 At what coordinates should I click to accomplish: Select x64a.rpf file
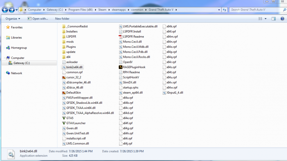[x=126, y=98]
